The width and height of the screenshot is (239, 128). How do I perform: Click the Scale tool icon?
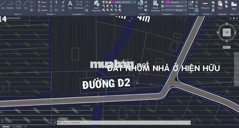point(51,10)
